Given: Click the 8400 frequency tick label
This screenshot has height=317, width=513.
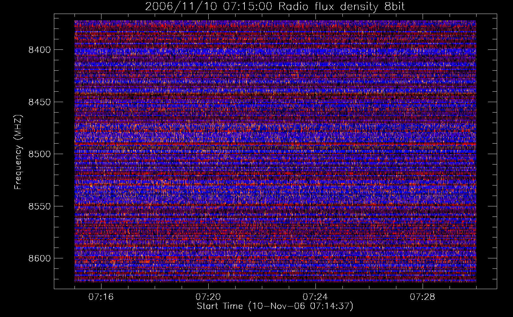Looking at the screenshot, I should pos(39,50).
